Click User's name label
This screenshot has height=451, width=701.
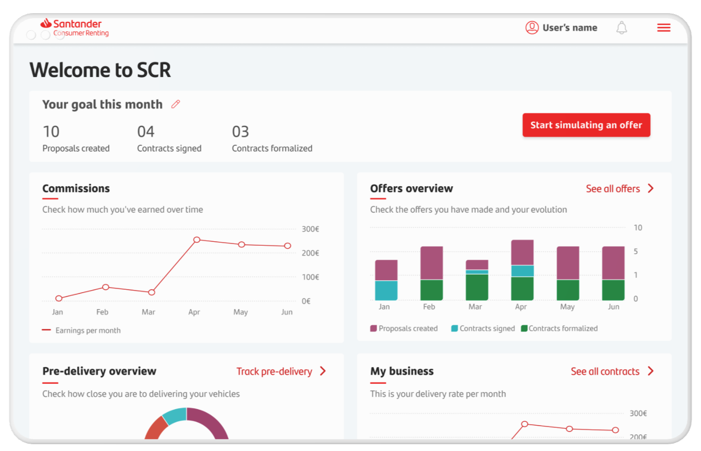(570, 28)
